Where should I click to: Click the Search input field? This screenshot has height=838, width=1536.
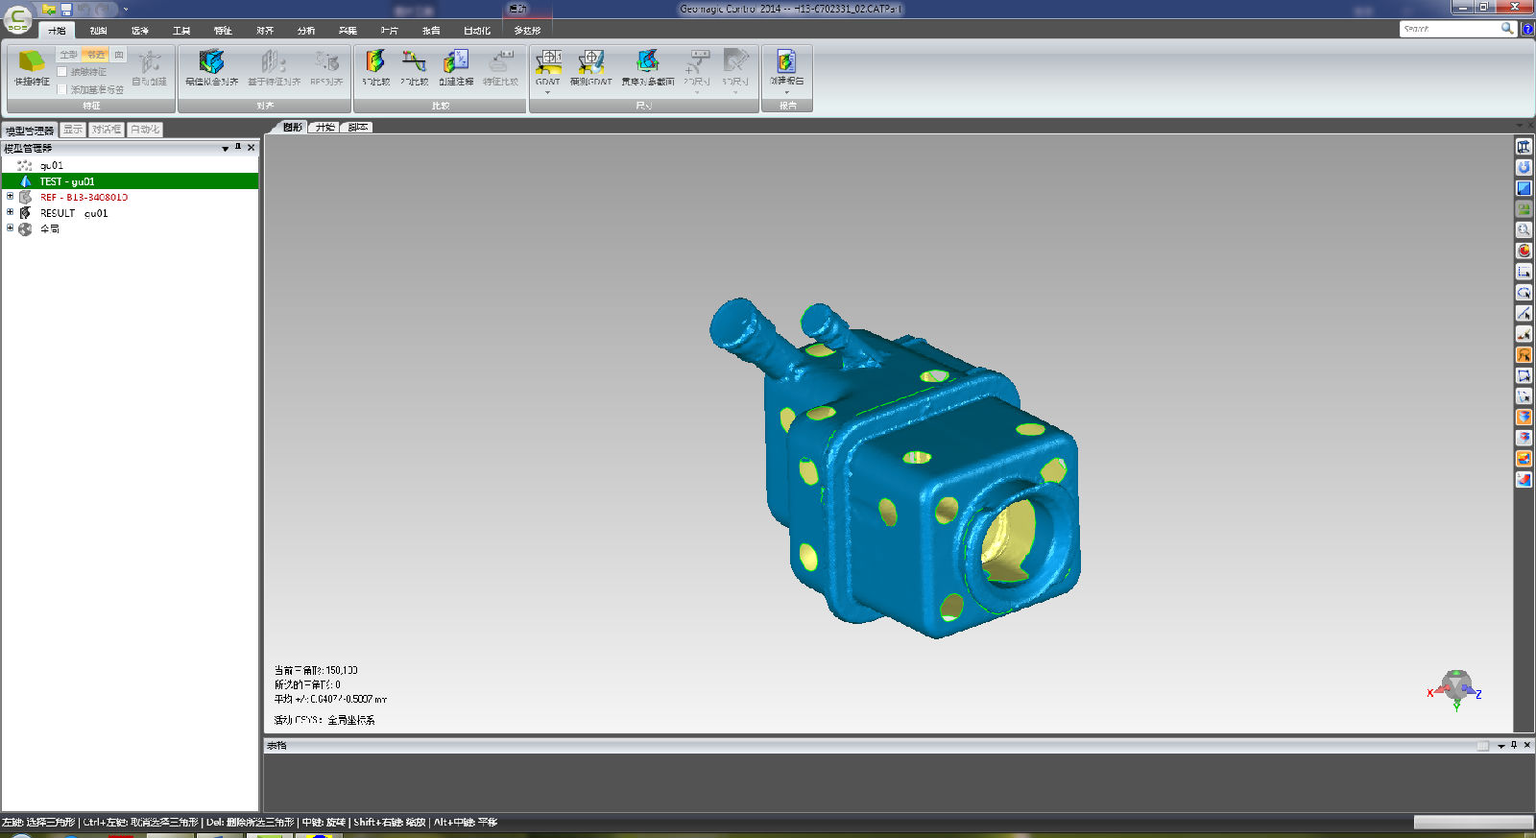coord(1450,29)
